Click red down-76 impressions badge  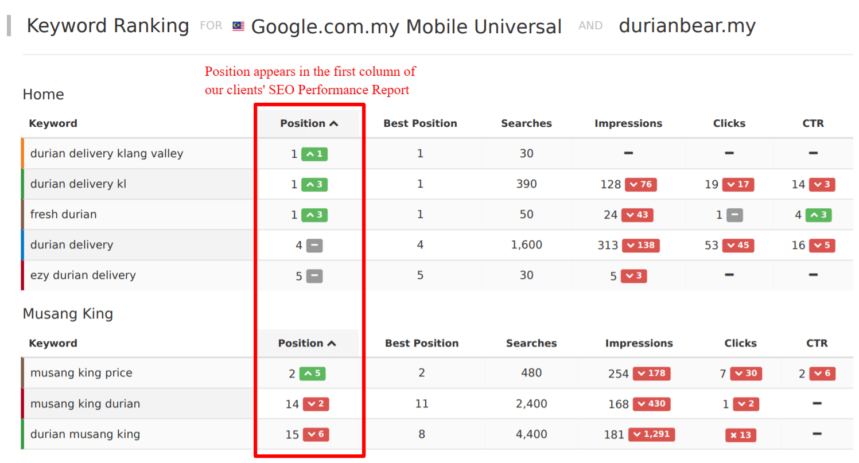pos(640,185)
